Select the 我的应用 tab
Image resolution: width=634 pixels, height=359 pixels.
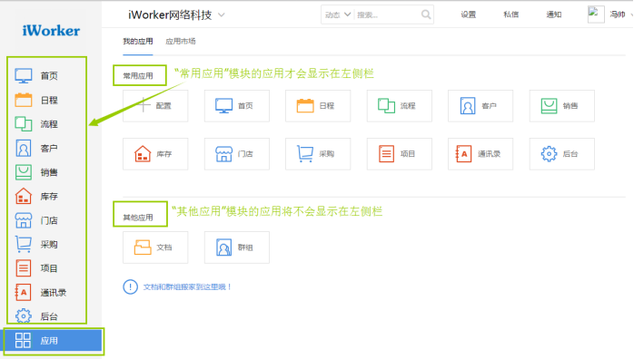(138, 41)
